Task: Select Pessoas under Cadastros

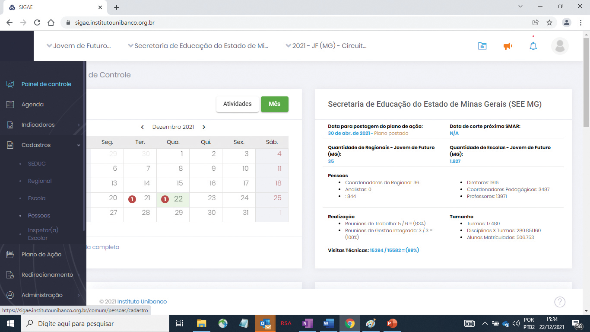Action: [x=39, y=215]
